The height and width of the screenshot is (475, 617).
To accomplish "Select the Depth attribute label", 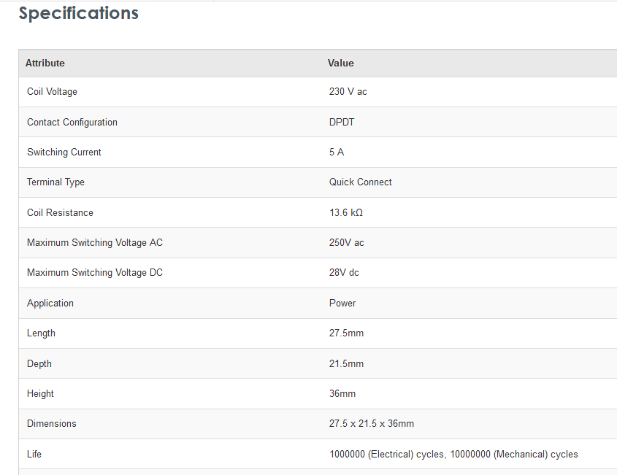I will click(39, 363).
